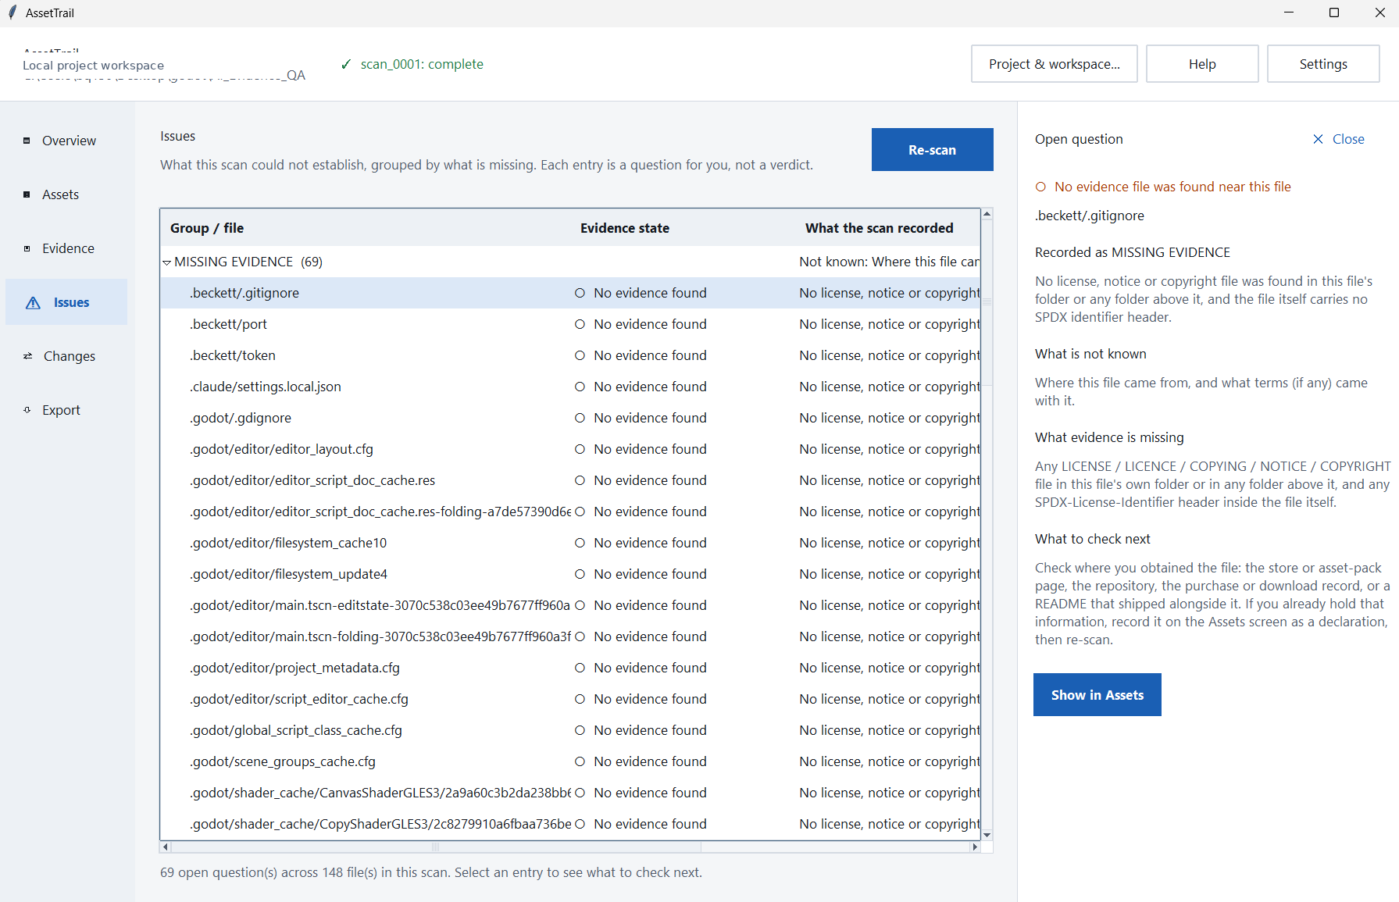Click Show in Assets button
The width and height of the screenshot is (1399, 902).
coord(1097,695)
